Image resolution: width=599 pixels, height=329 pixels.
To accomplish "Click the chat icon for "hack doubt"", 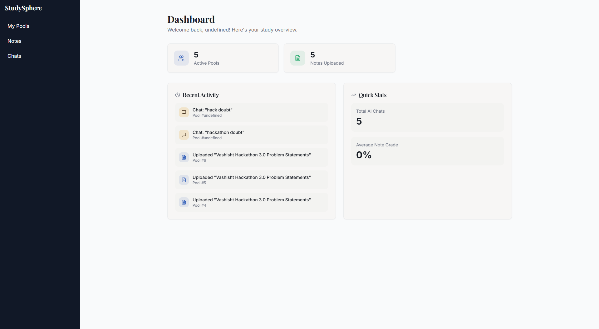I will [184, 112].
